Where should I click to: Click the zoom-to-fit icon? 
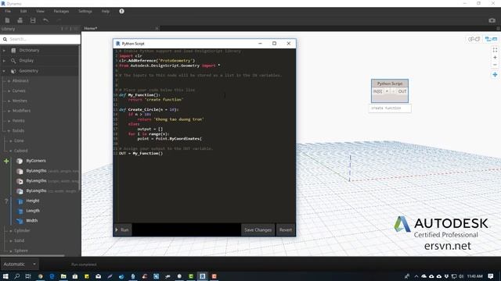(495, 50)
